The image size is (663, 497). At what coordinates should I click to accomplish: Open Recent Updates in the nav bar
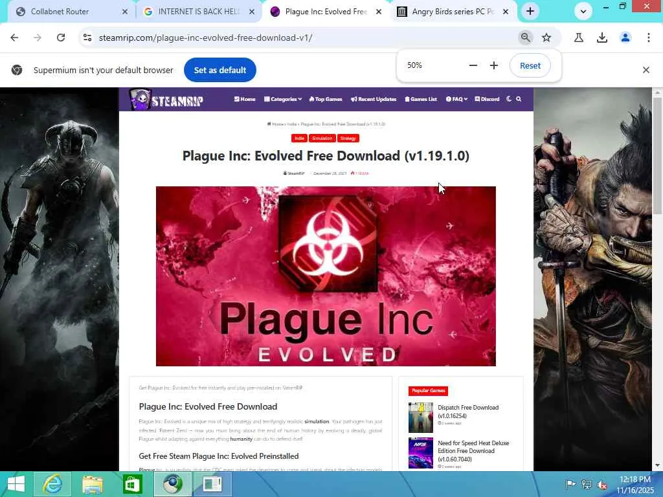pos(374,99)
